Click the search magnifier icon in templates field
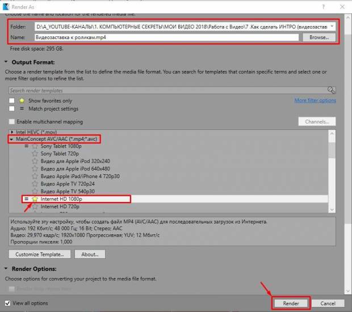 [332, 90]
